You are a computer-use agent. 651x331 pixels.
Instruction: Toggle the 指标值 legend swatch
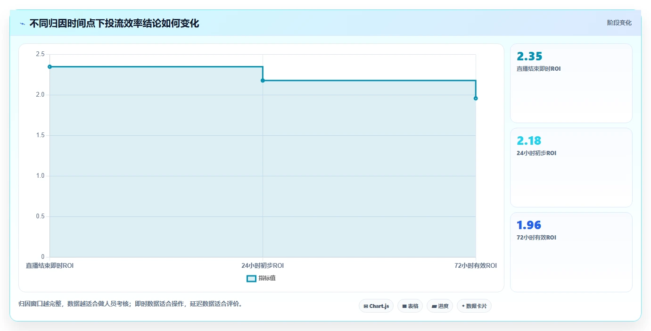[251, 278]
